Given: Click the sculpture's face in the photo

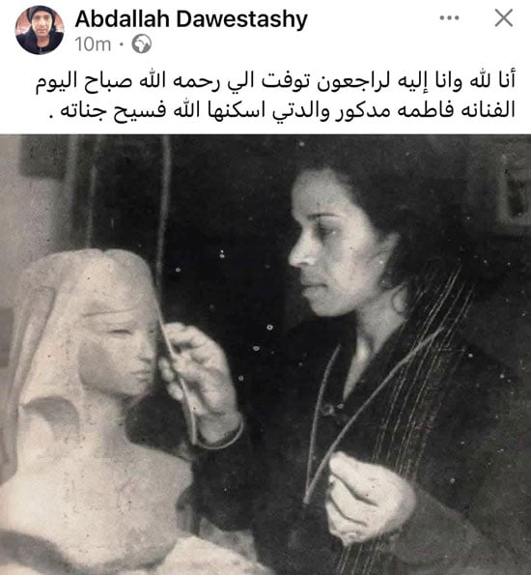Looking at the screenshot, I should 117,350.
